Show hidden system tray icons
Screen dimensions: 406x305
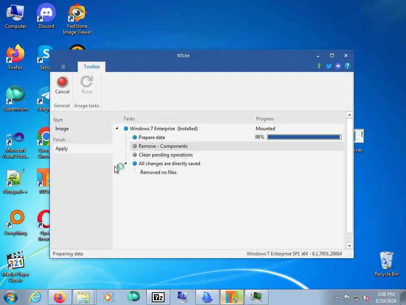[x=337, y=297]
